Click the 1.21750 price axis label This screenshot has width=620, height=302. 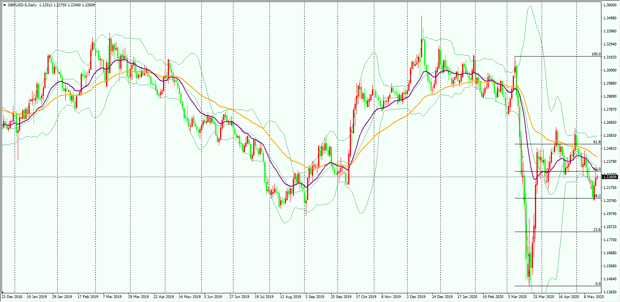[x=610, y=188]
